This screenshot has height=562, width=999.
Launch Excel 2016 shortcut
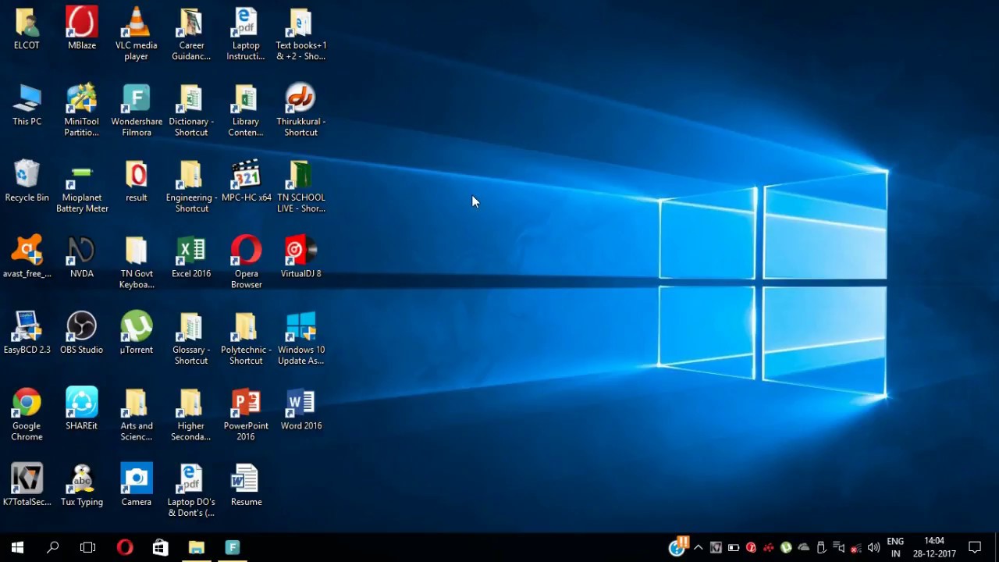tap(191, 257)
